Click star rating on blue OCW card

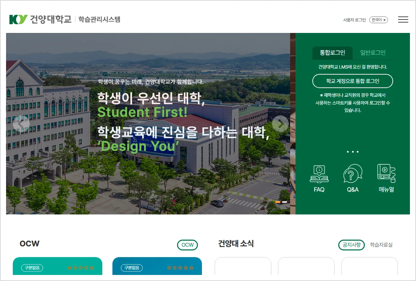(x=180, y=268)
